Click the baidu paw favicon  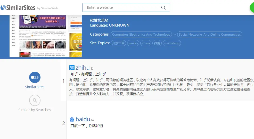[x=72, y=119]
